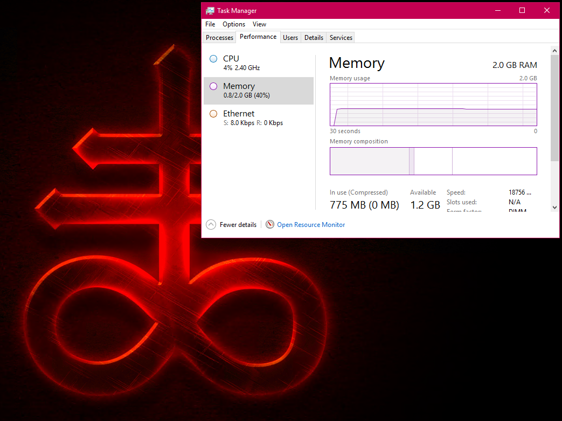Screen dimensions: 562x421
Task: Go to the Details tab
Action: pyautogui.click(x=314, y=38)
